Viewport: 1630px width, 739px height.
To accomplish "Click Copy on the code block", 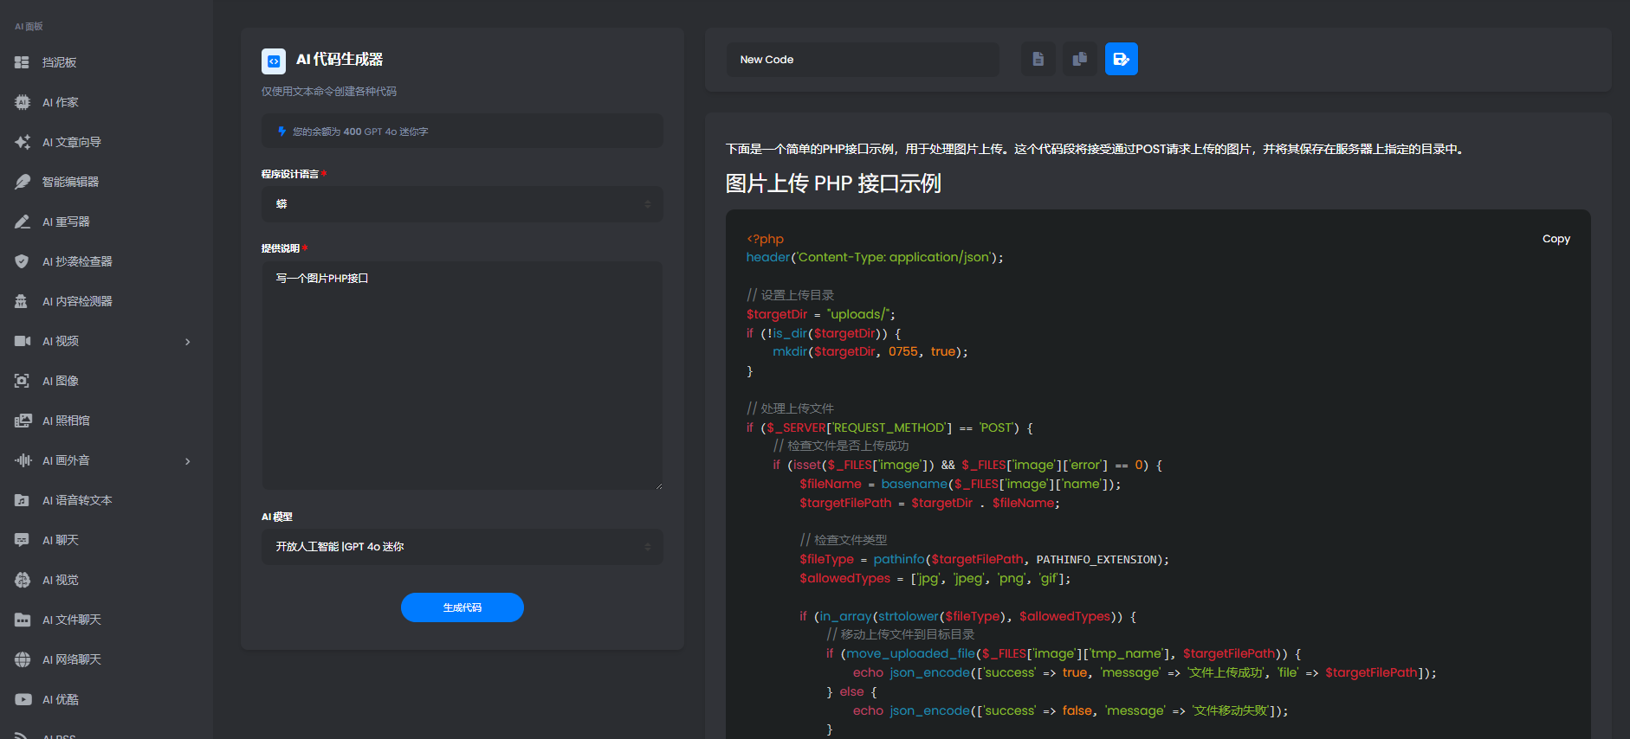I will coord(1556,239).
